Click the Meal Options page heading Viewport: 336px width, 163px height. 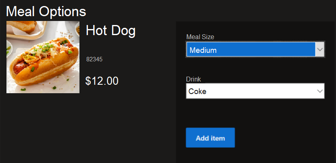click(46, 11)
